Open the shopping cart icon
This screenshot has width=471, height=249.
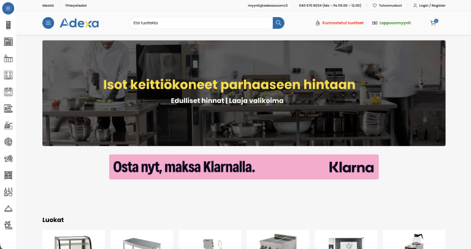[x=434, y=23]
